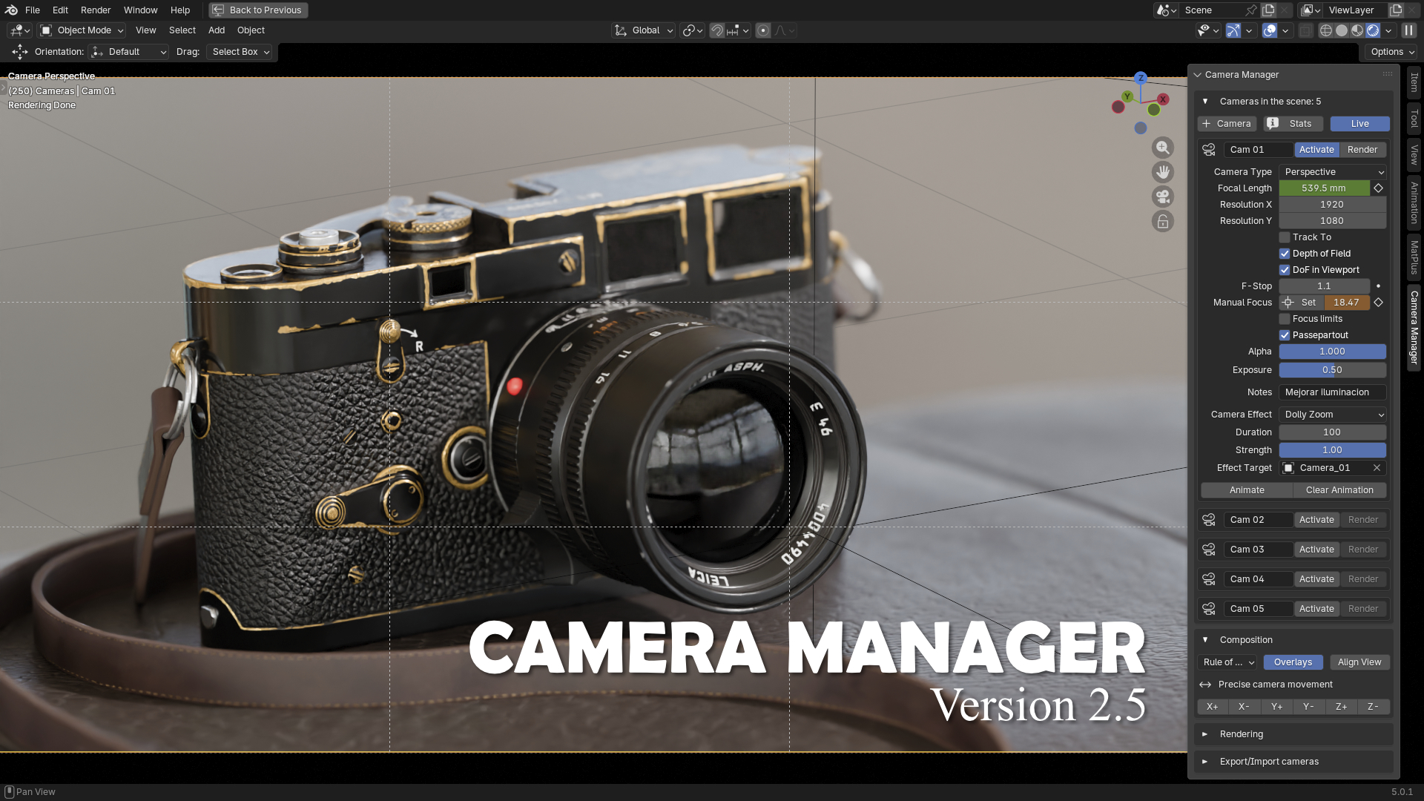Viewport: 1424px width, 801px height.
Task: Expand the Rendering section
Action: [1241, 734]
